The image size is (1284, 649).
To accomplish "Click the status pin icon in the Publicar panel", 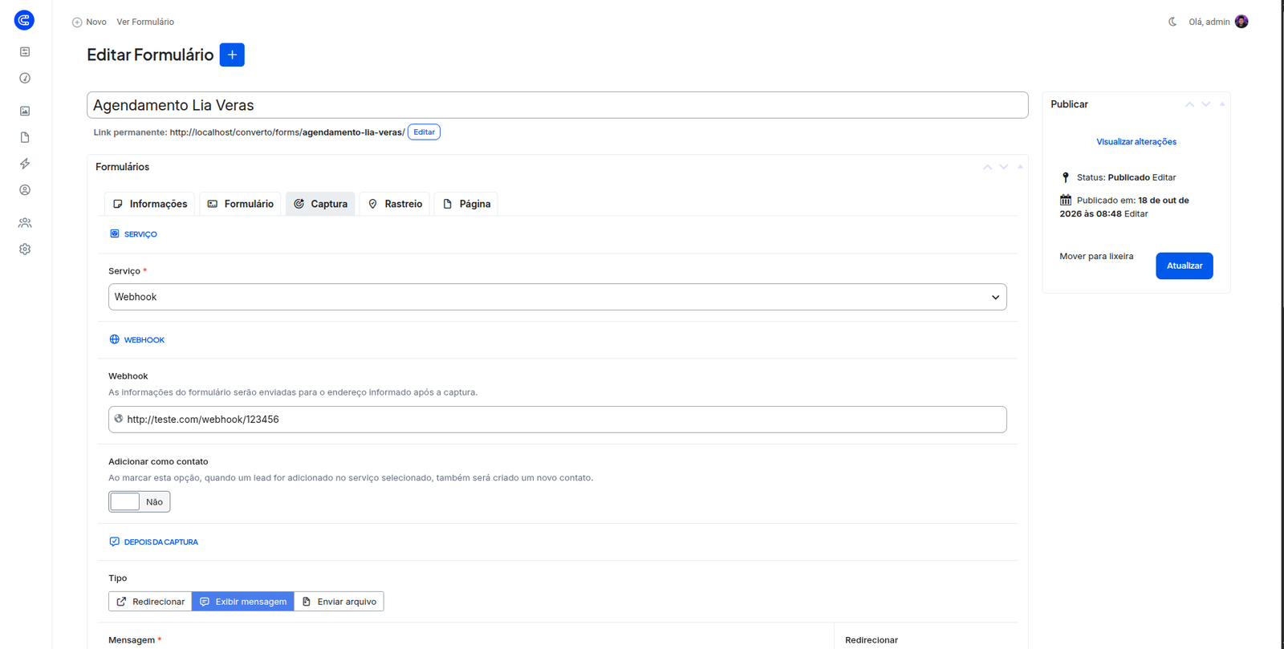I will click(1066, 177).
